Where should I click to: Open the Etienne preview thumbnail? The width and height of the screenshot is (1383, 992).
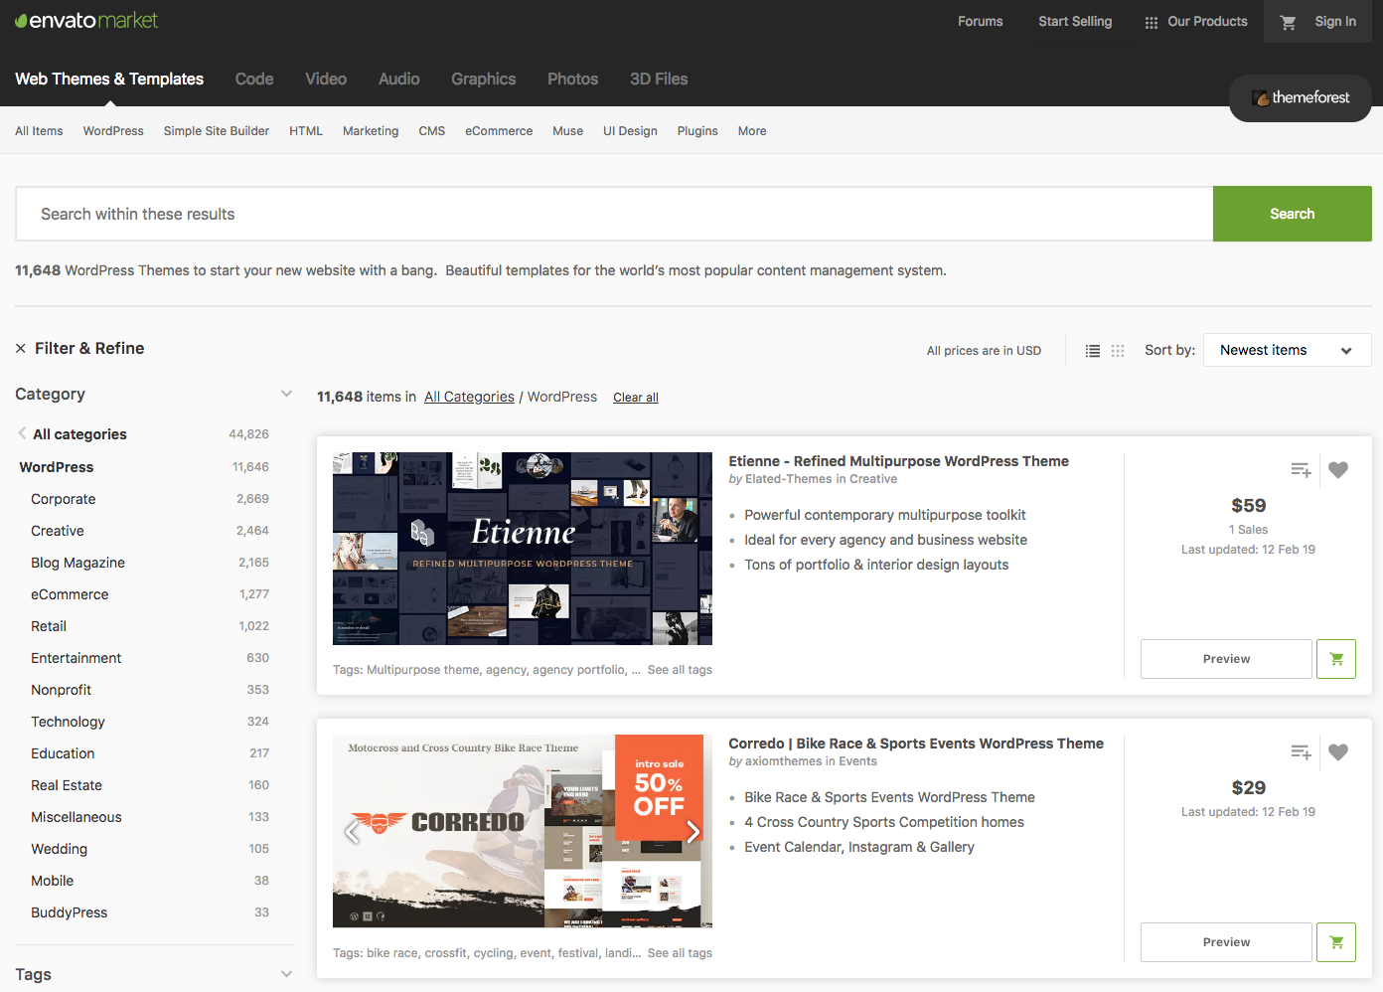tap(523, 549)
